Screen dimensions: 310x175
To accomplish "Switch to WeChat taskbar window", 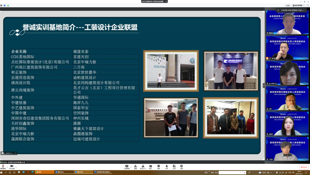I will (45, 172).
